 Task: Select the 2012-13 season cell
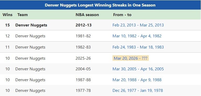click(84, 25)
